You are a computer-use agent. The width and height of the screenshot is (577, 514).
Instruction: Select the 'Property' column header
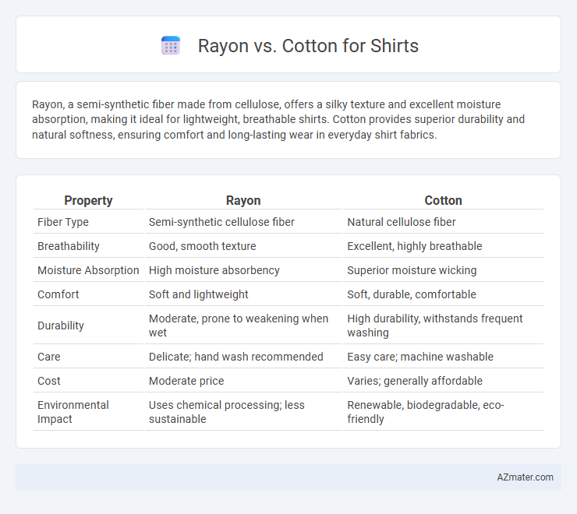88,200
